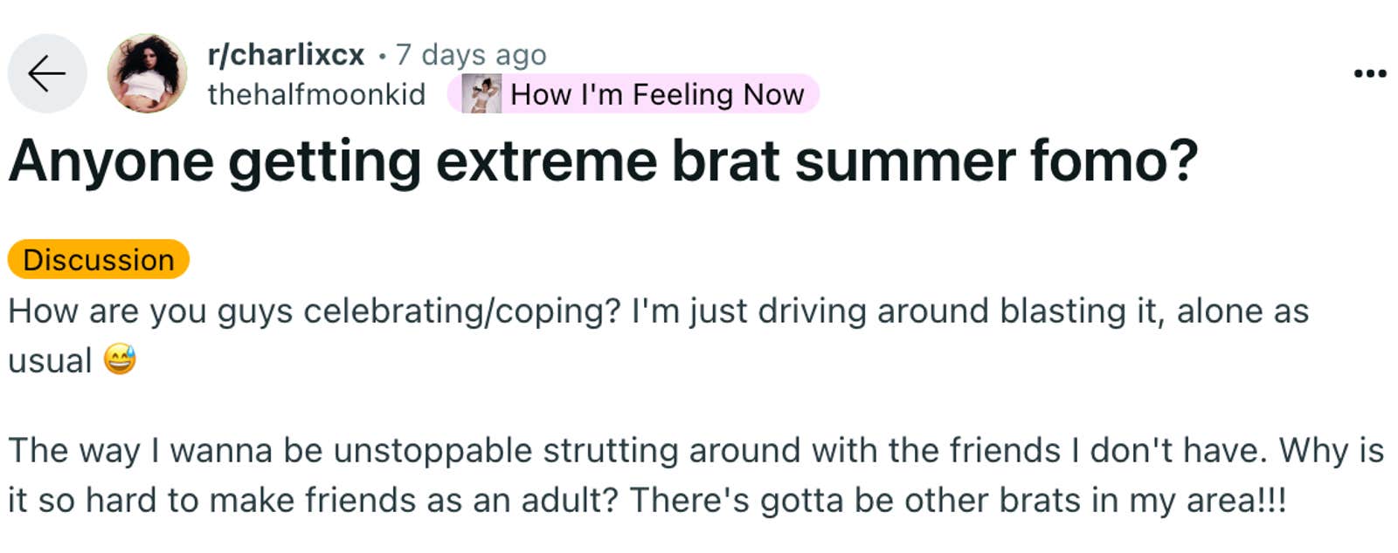
Task: Select the 'How I'm Feeling Now' flair
Action: coord(656,94)
